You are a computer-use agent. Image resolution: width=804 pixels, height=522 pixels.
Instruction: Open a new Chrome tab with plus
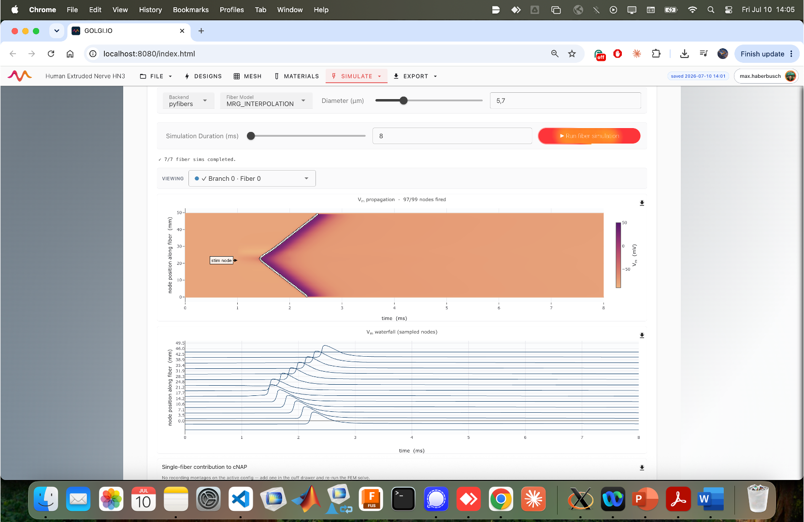coord(201,30)
